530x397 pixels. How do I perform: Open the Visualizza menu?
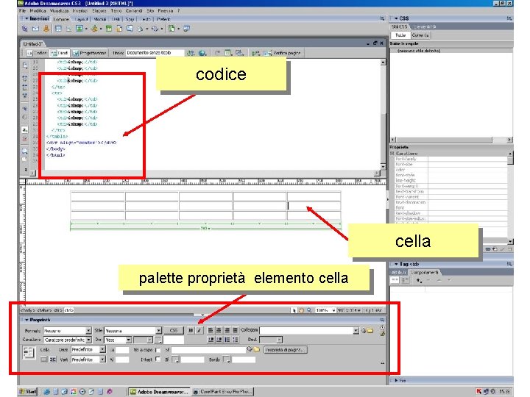(x=59, y=11)
